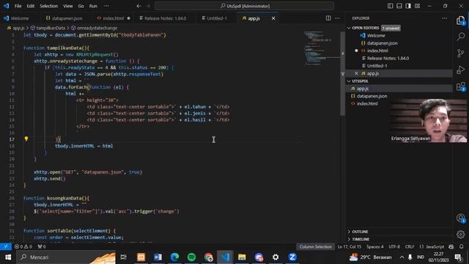This screenshot has width=469, height=264.
Task: Split the editor to the right
Action: 328,18
